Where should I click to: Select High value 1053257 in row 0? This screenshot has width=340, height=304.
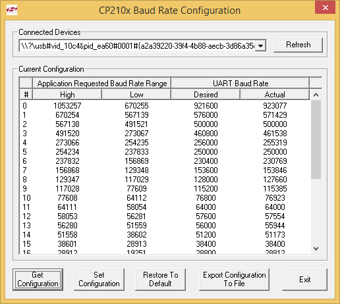coord(67,106)
